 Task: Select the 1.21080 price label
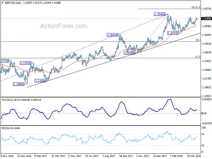pos(40,81)
